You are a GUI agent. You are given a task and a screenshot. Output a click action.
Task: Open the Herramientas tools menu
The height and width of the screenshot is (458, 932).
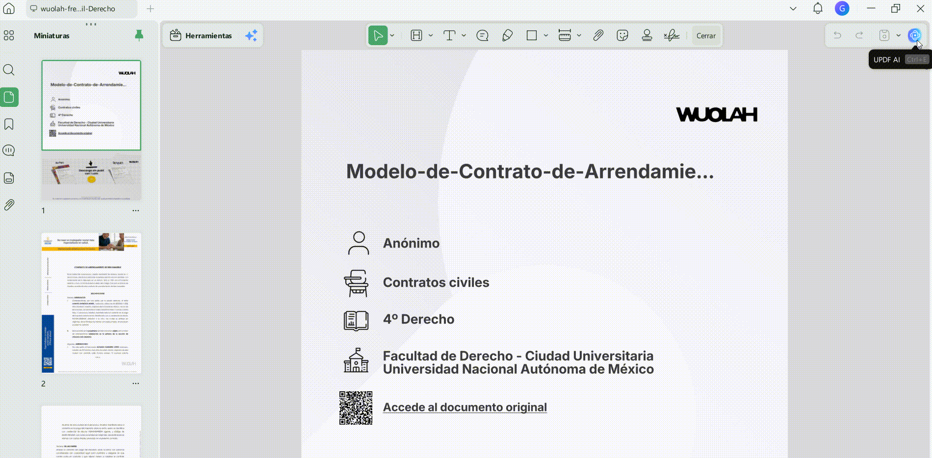201,35
